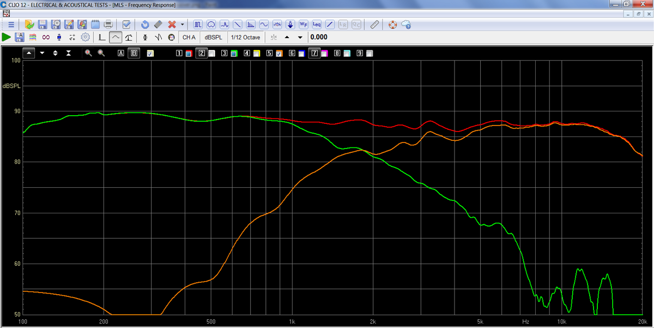
Task: Select marker B button
Action: [134, 53]
